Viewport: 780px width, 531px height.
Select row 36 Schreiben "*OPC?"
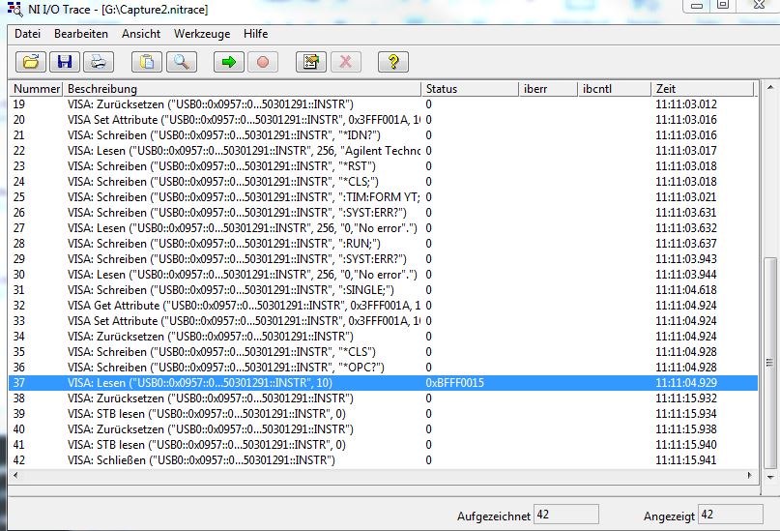[x=383, y=368]
